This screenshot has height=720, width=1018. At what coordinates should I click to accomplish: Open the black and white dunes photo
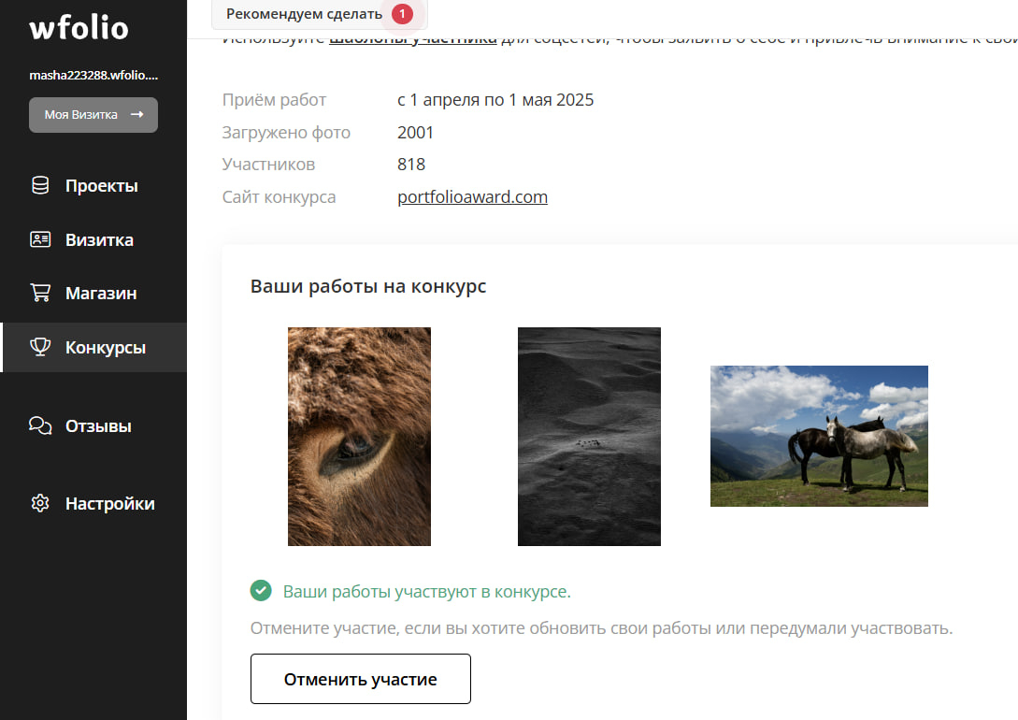pyautogui.click(x=589, y=437)
